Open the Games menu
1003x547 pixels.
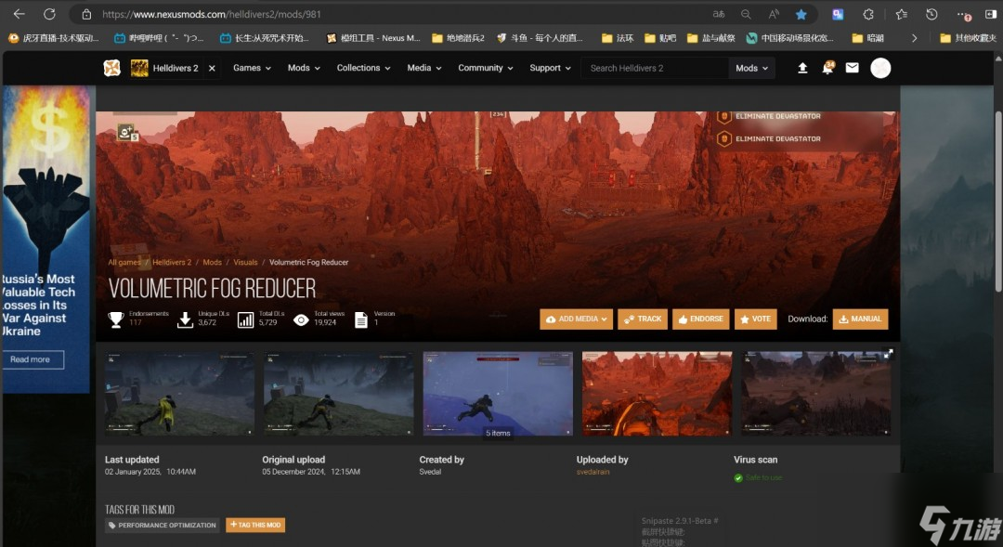pyautogui.click(x=252, y=68)
